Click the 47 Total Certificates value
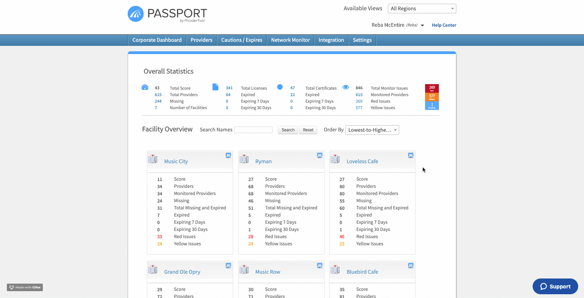The image size is (584, 298). pos(292,88)
